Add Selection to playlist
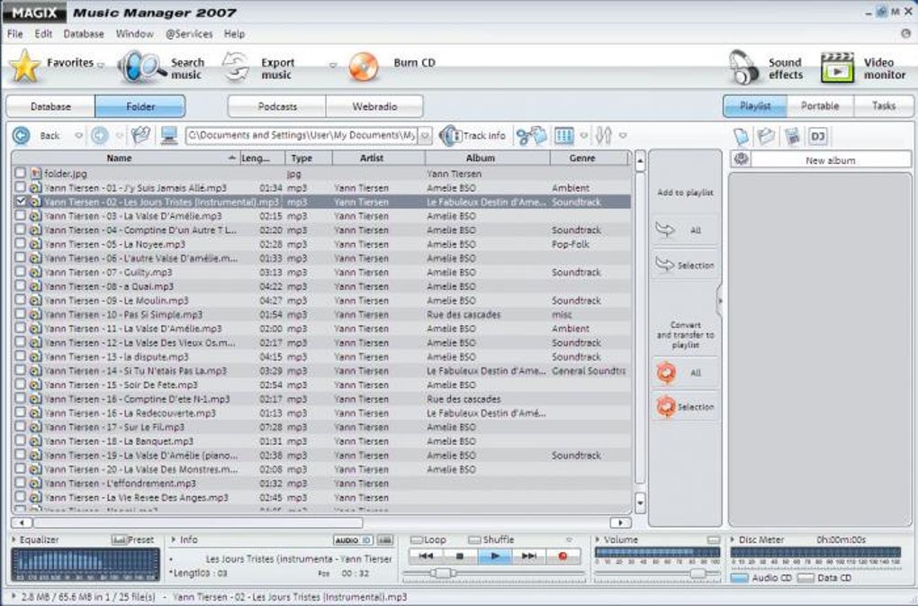The height and width of the screenshot is (606, 918). pyautogui.click(x=684, y=266)
